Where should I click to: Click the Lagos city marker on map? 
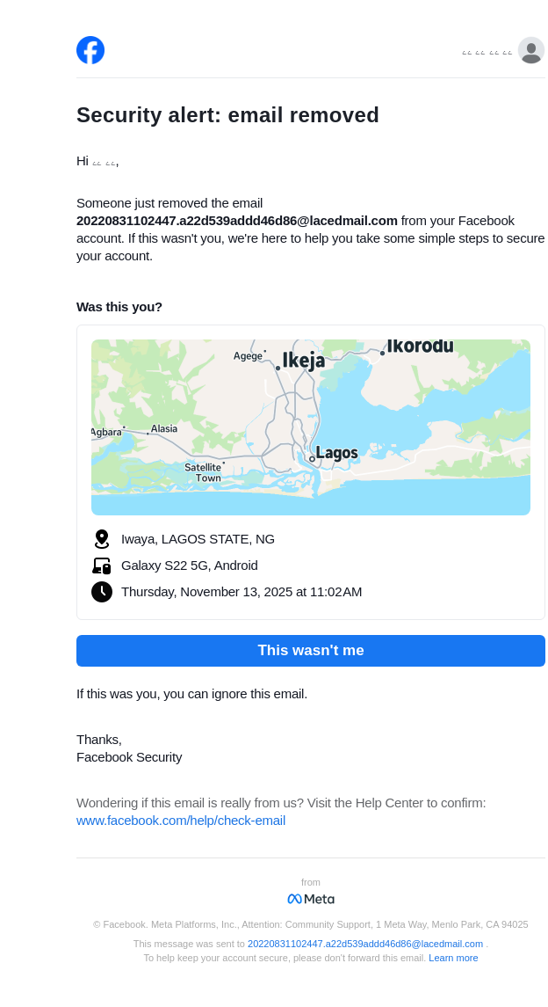point(312,458)
